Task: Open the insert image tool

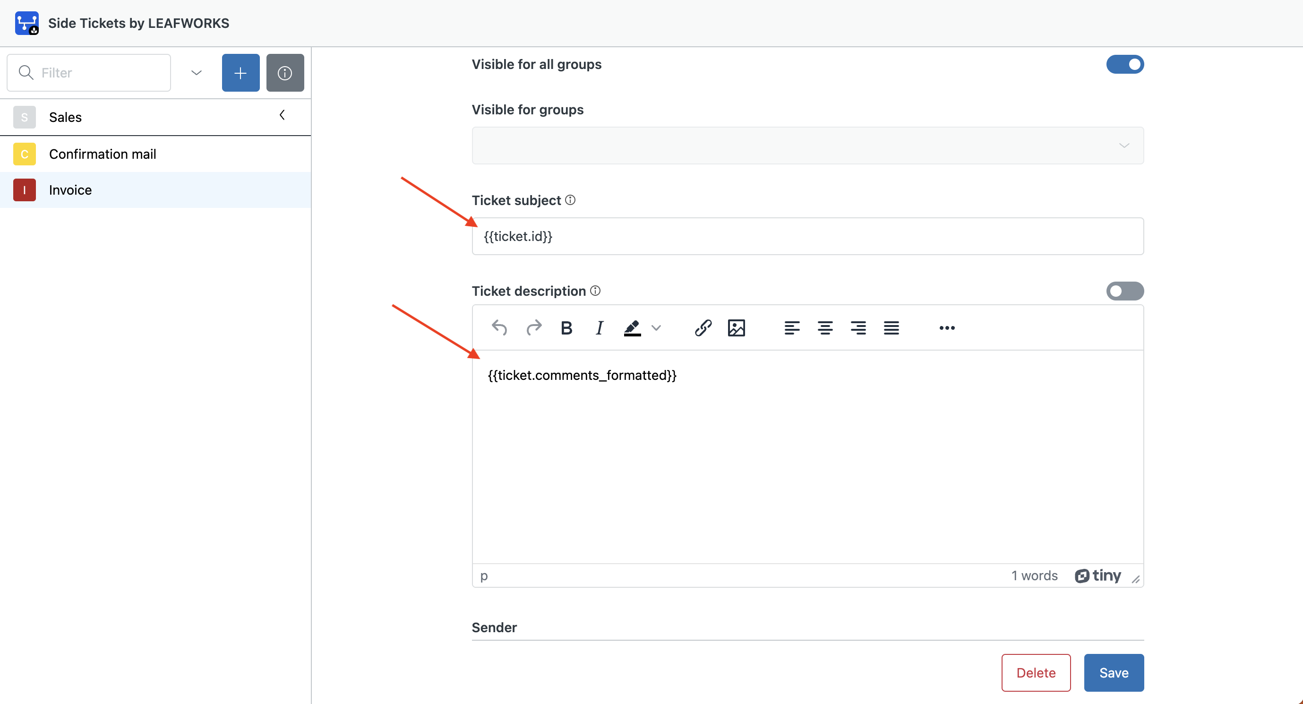Action: click(x=737, y=328)
